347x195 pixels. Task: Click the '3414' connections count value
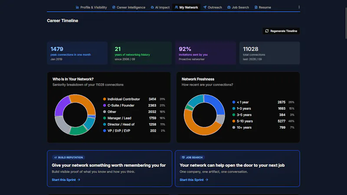[x=152, y=99]
